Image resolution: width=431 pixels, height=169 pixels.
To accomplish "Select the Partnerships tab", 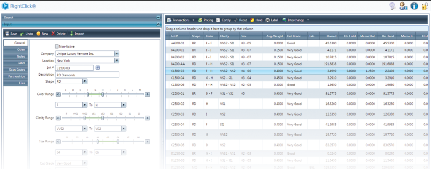I will tap(15, 76).
